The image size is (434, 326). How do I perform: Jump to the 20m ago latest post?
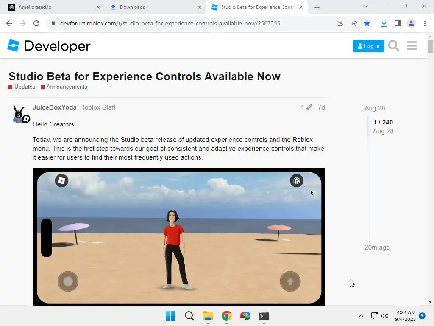tap(377, 247)
